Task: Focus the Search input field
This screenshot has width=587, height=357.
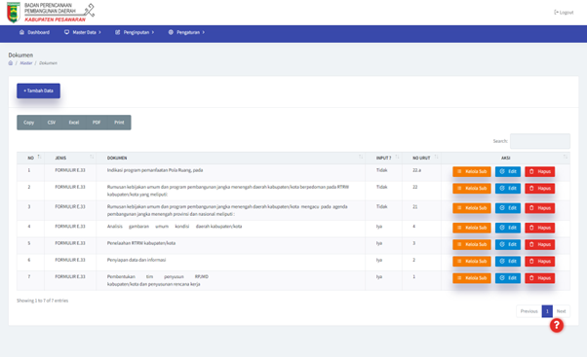Action: pyautogui.click(x=540, y=141)
